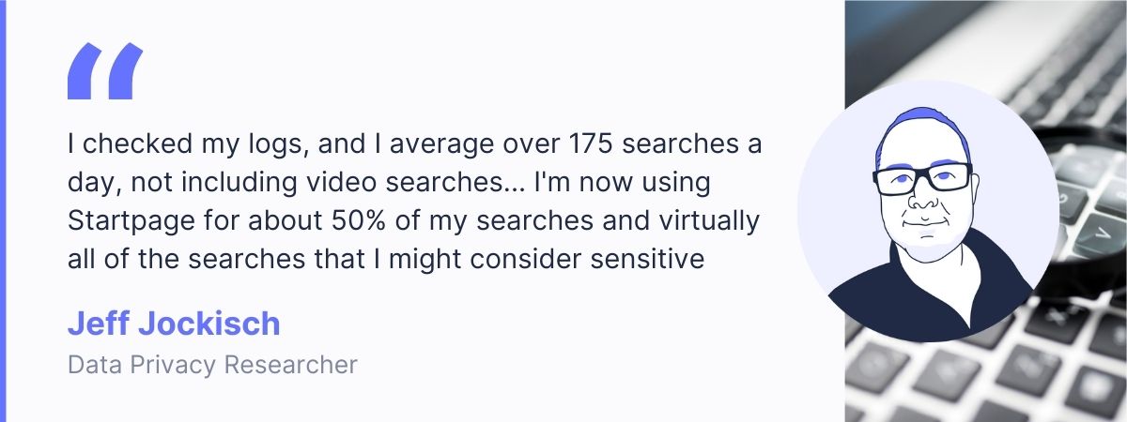Viewport: 1127px width, 422px height.
Task: Select the name "Jeff Jockisch"
Action: tap(174, 324)
